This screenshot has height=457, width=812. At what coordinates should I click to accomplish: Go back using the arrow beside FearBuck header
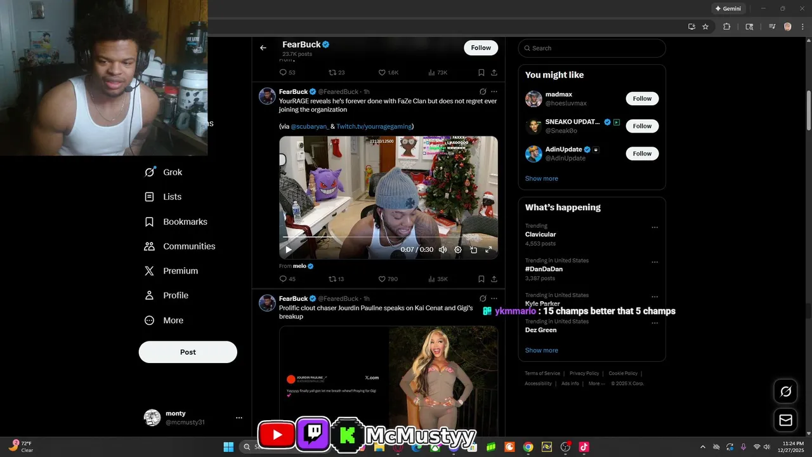pos(263,48)
